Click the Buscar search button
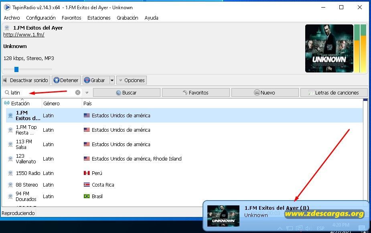 coord(127,92)
